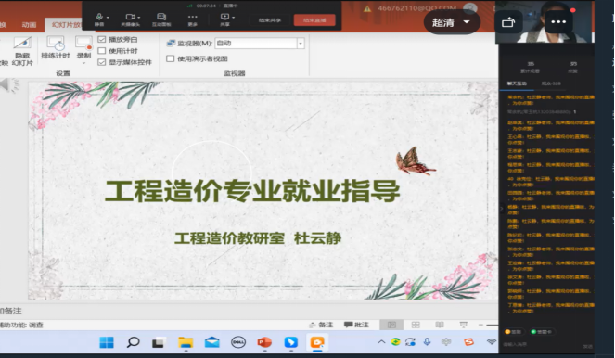Open the Animations (动画) ribbon tab
The width and height of the screenshot is (615, 358).
[x=29, y=25]
